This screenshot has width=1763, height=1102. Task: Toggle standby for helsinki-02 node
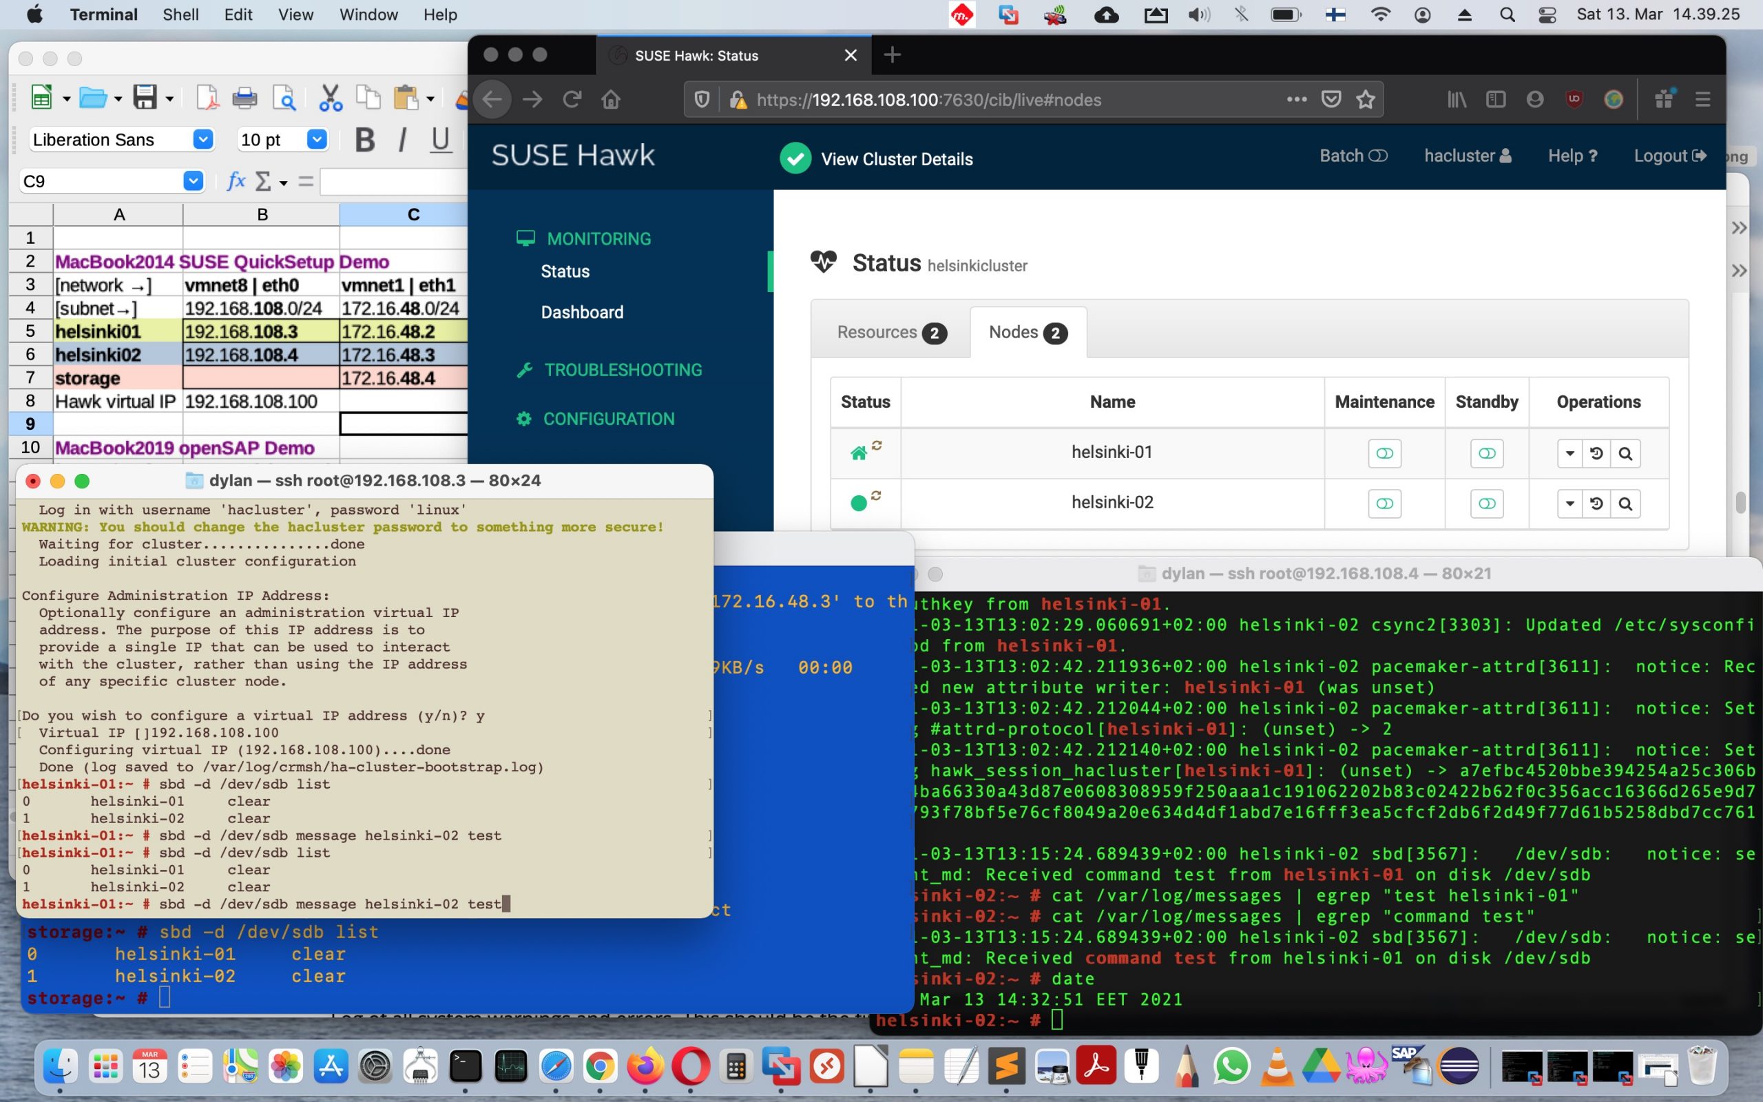1486,503
